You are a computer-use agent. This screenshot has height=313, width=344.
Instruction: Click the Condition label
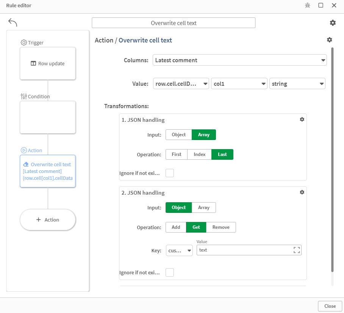[39, 96]
